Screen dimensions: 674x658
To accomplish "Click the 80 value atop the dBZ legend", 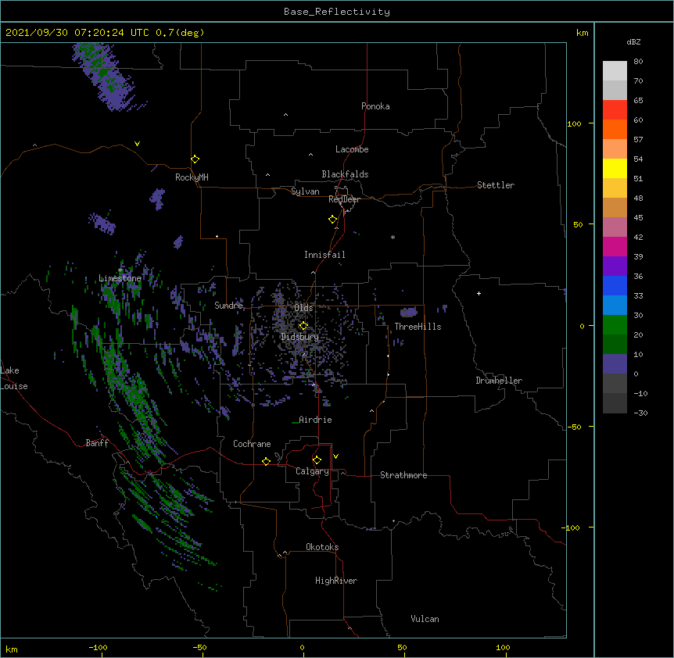I will point(638,61).
